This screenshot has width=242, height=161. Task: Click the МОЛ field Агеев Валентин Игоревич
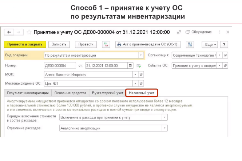pyautogui.click(x=88, y=75)
